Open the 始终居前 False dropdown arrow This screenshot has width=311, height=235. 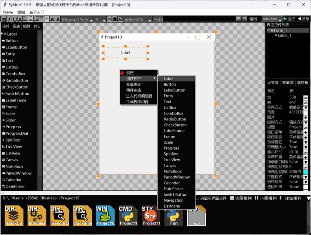pyautogui.click(x=306, y=182)
